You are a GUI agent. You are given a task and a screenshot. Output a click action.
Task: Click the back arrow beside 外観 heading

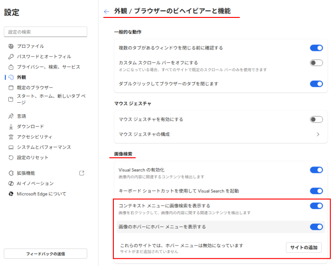[106, 11]
